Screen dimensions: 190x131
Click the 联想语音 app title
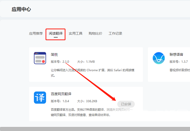(176, 54)
